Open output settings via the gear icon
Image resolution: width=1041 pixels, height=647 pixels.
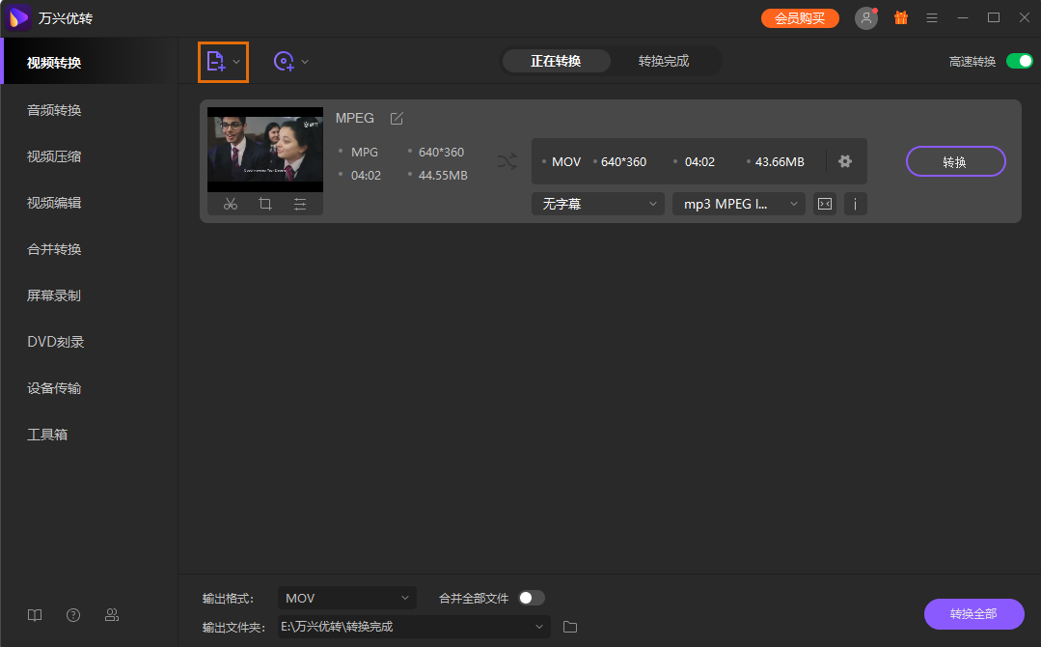pyautogui.click(x=845, y=161)
